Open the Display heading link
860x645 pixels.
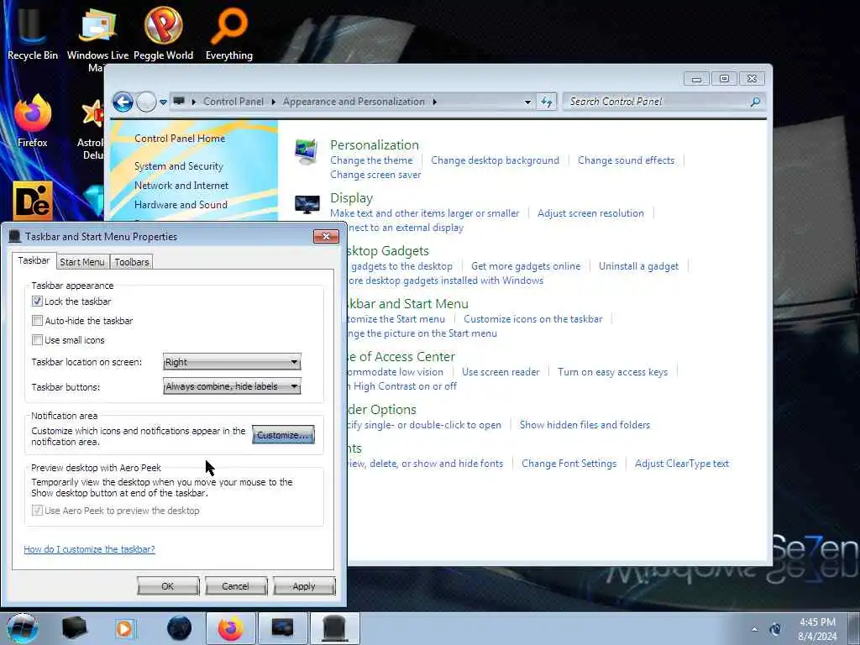point(352,198)
